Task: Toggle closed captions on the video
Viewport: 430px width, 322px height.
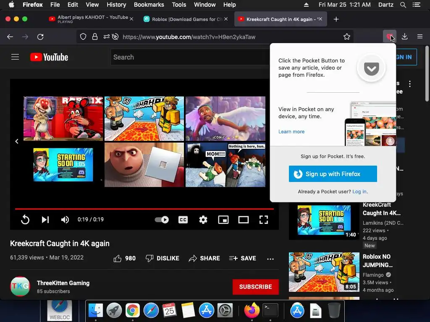Action: click(183, 220)
